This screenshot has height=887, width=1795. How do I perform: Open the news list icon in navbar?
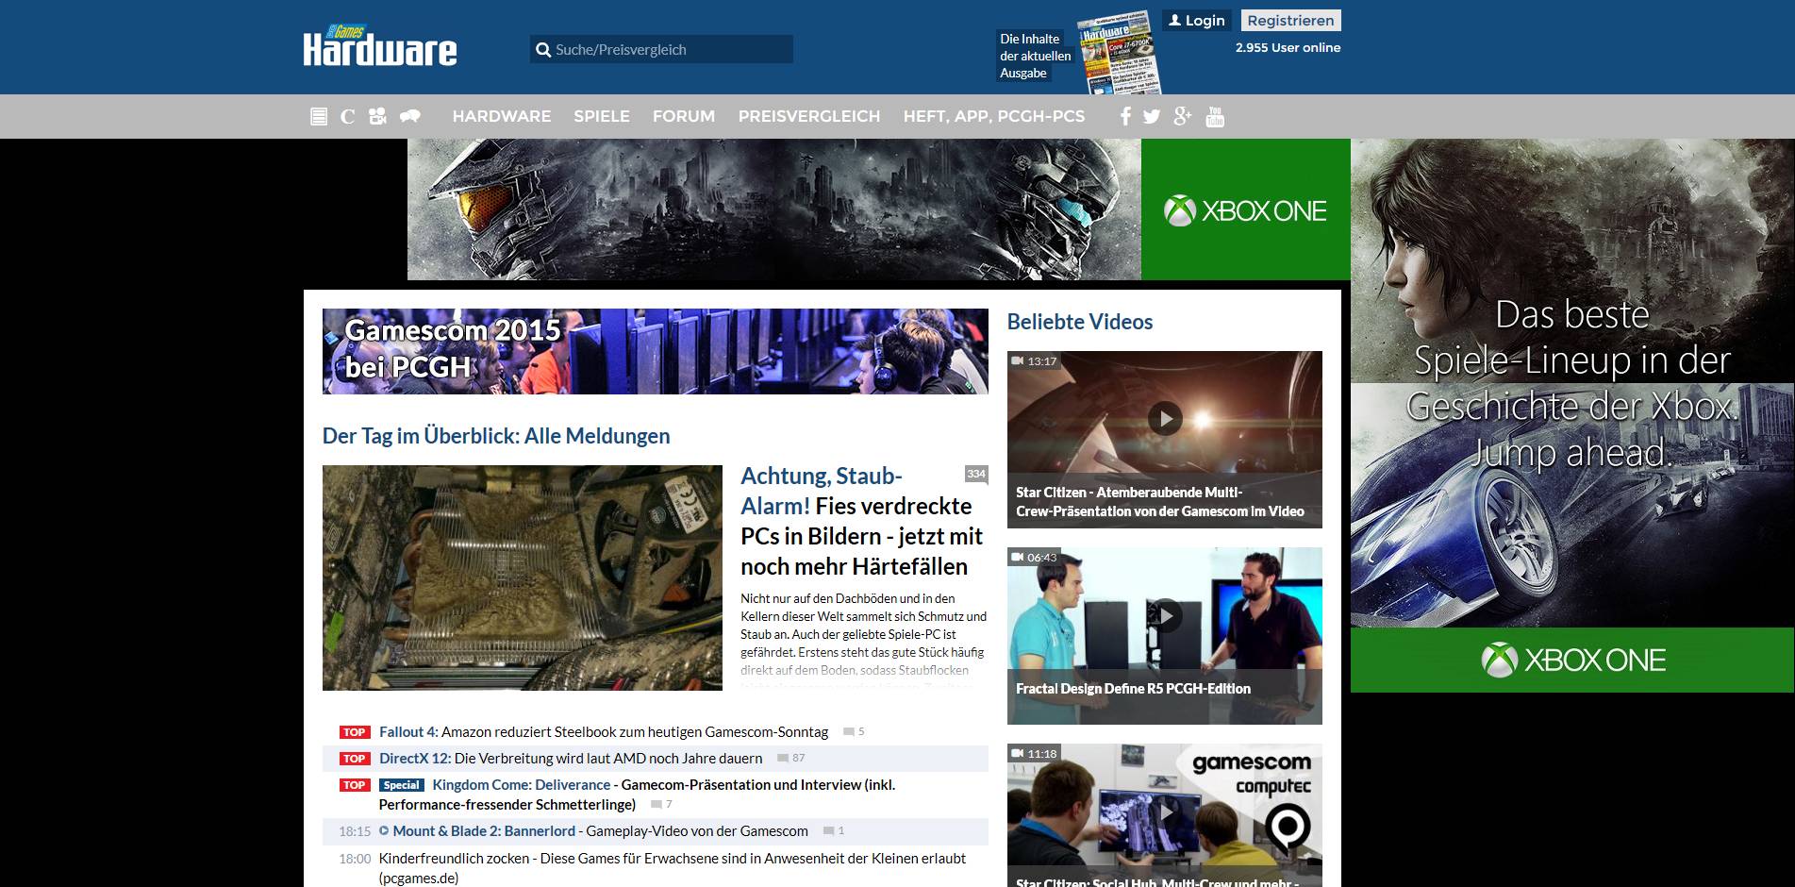(x=319, y=117)
